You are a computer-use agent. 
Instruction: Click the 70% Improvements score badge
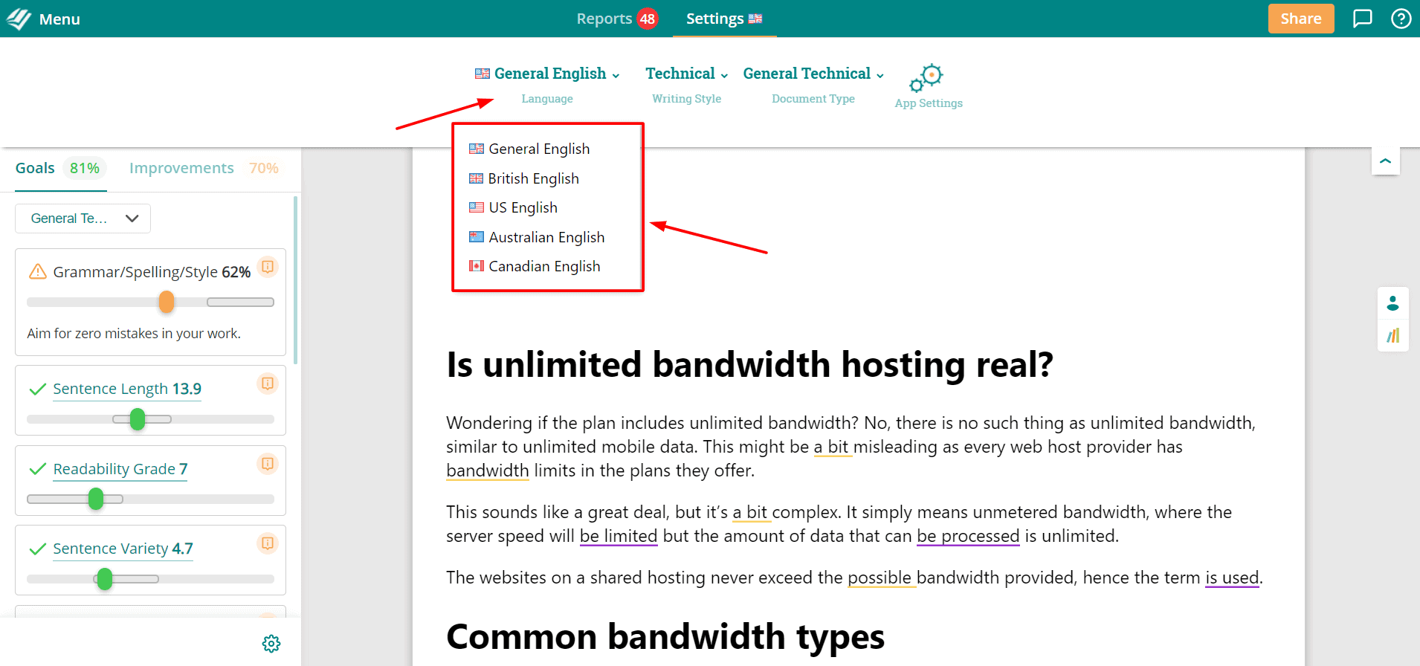[x=264, y=168]
